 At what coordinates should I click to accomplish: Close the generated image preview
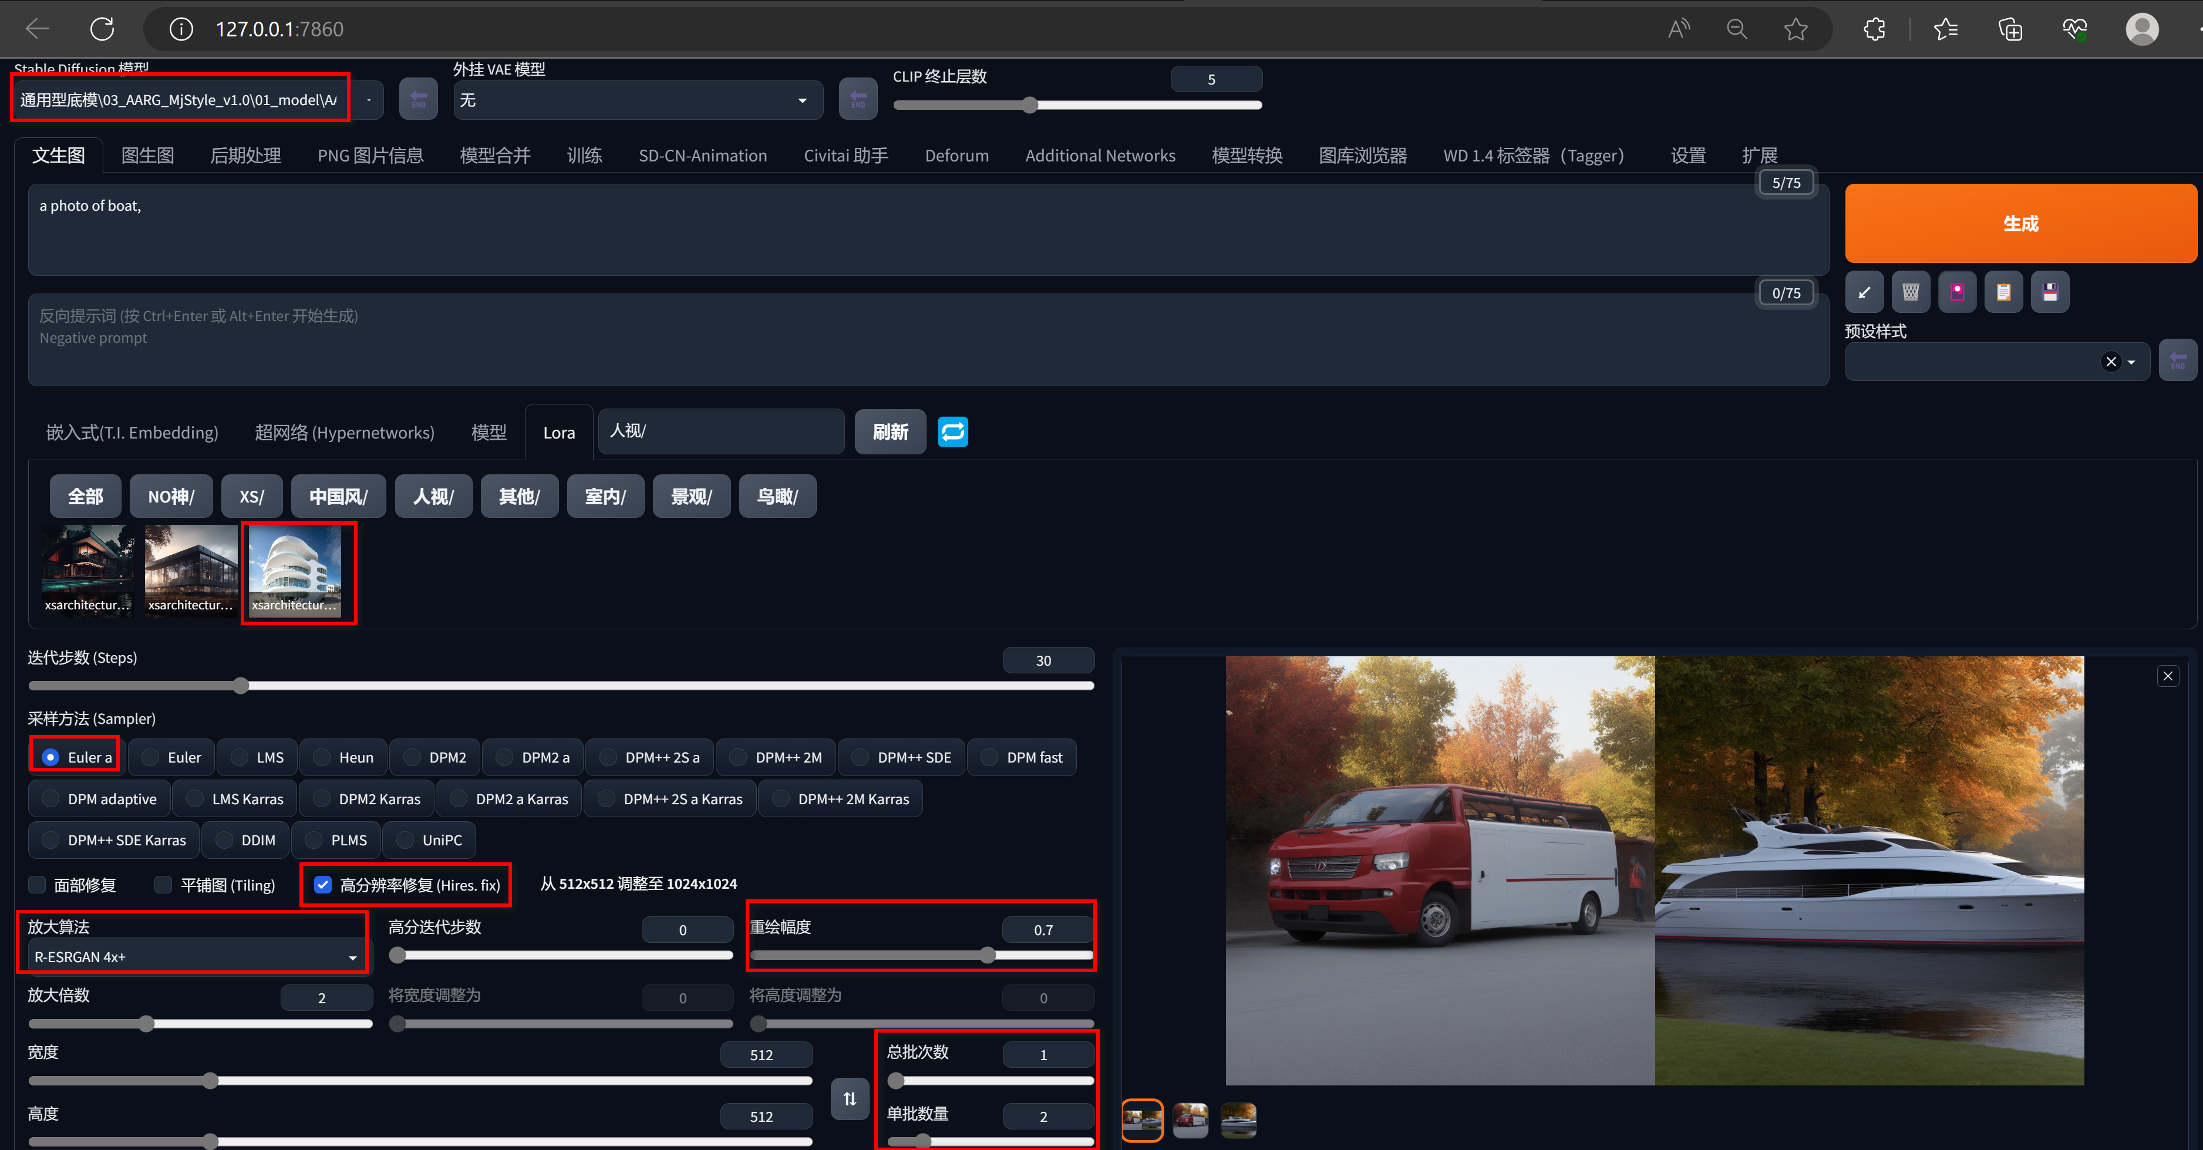click(x=2168, y=676)
